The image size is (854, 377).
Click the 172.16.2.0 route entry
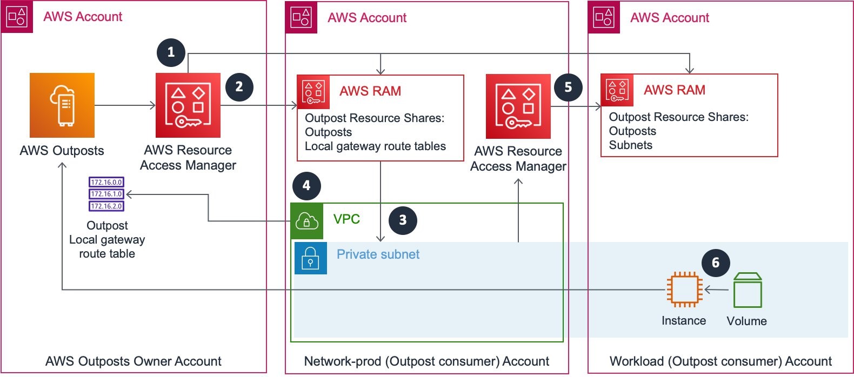106,206
